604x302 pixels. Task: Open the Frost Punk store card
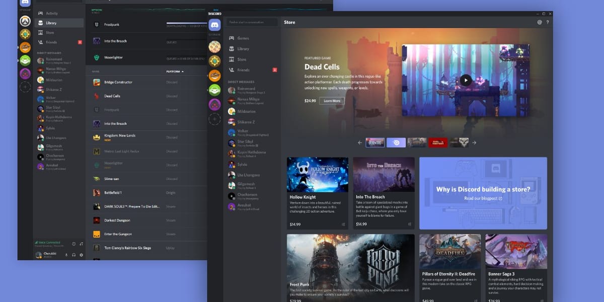pyautogui.click(x=351, y=268)
